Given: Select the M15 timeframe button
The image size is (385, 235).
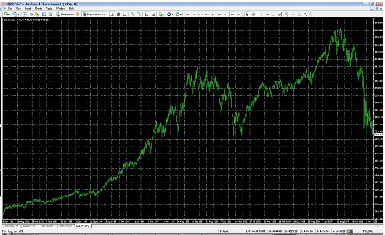Looking at the screenshot, I should coord(200,14).
